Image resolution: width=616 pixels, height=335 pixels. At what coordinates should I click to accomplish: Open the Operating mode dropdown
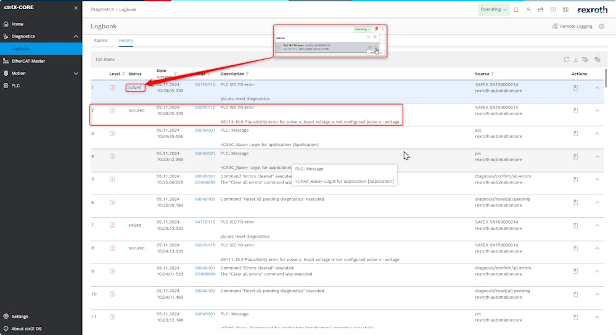493,9
